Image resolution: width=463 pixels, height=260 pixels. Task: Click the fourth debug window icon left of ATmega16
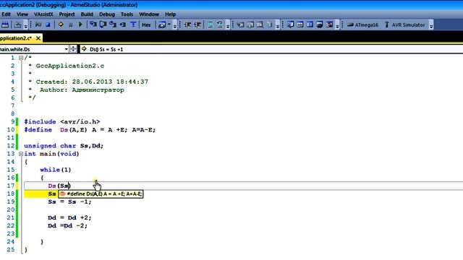320,25
